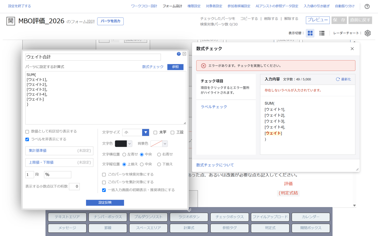Screen dimensions: 378x236
Task: Close the 数式チェック panel
Action: [x=352, y=49]
